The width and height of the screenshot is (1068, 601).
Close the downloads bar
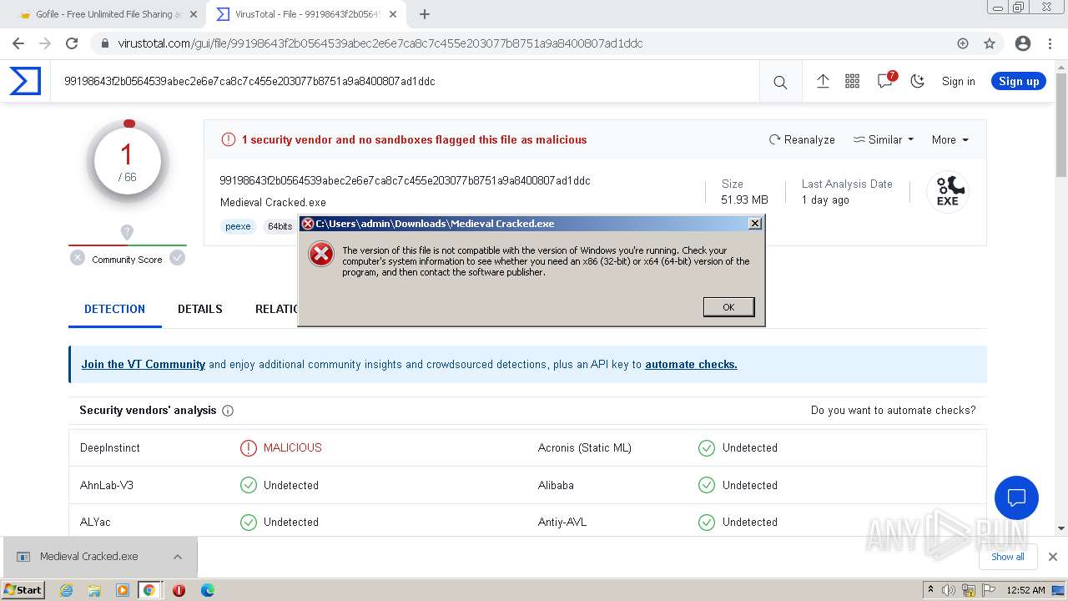[x=1053, y=557]
